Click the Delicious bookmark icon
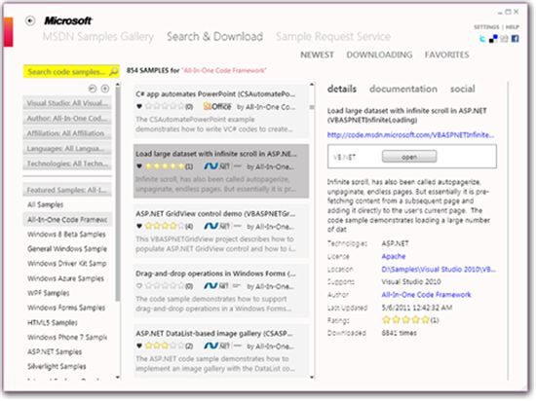Viewport: 536px width, 401px height. pos(493,39)
